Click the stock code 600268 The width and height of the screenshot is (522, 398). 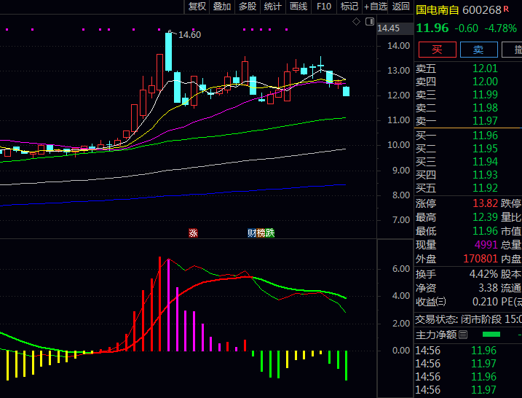click(x=482, y=10)
